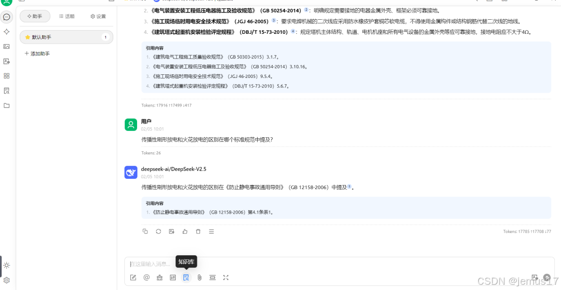Viewport: 561px width, 290px height.
Task: Click the bold 《建筑塔式起重机安装检验评定规程》 title in answer
Action: point(193,32)
